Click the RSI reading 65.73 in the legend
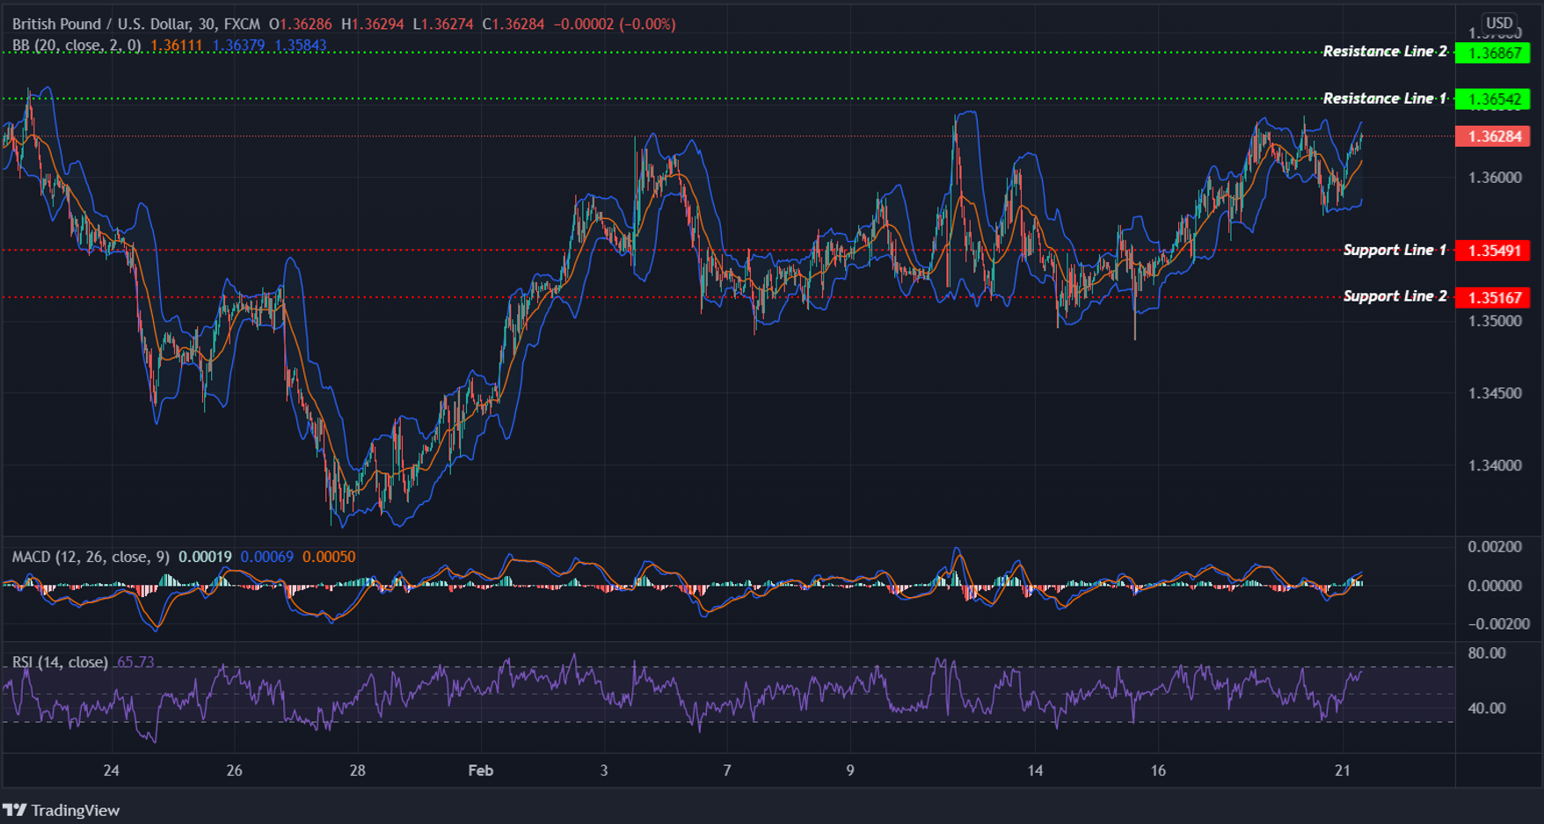 coord(136,663)
